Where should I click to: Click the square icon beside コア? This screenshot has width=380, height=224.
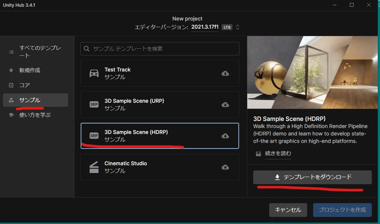coord(11,85)
